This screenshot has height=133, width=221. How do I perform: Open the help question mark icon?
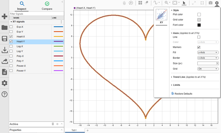click(x=4, y=94)
